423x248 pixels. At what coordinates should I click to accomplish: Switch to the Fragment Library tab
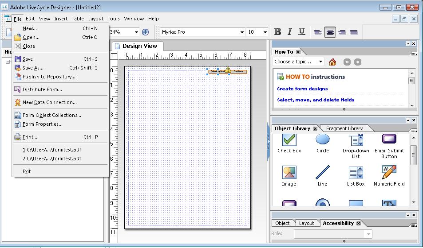(344, 128)
